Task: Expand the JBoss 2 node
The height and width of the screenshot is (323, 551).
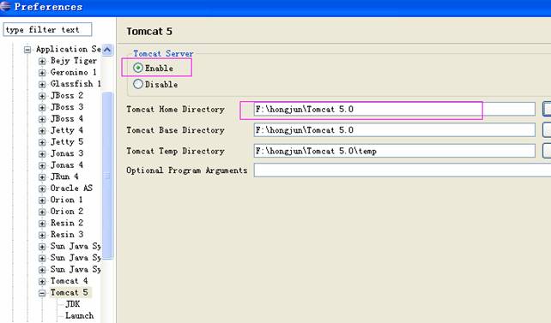Action: tap(42, 96)
